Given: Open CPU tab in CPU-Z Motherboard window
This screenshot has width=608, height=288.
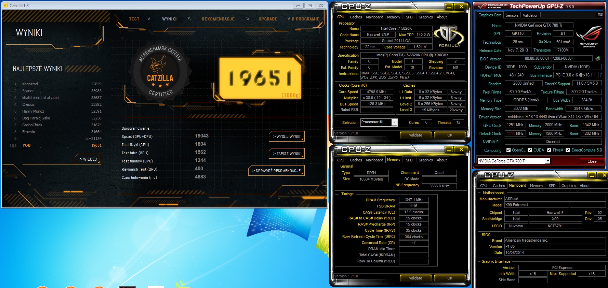Looking at the screenshot, I should 484,186.
